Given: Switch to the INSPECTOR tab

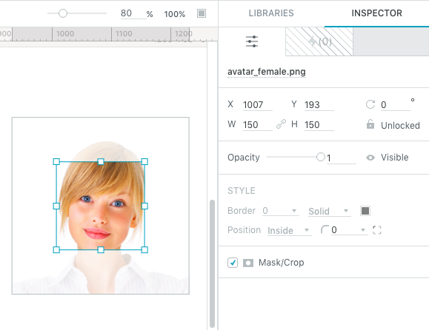Looking at the screenshot, I should click(x=376, y=13).
